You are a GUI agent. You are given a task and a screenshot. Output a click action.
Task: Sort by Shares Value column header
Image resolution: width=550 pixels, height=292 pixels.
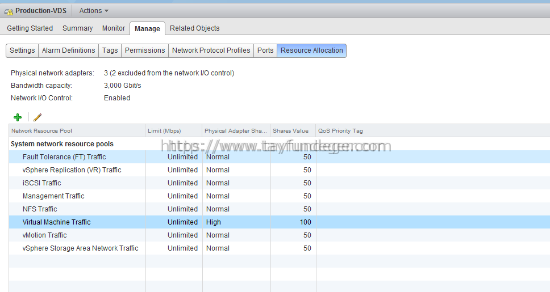click(293, 130)
